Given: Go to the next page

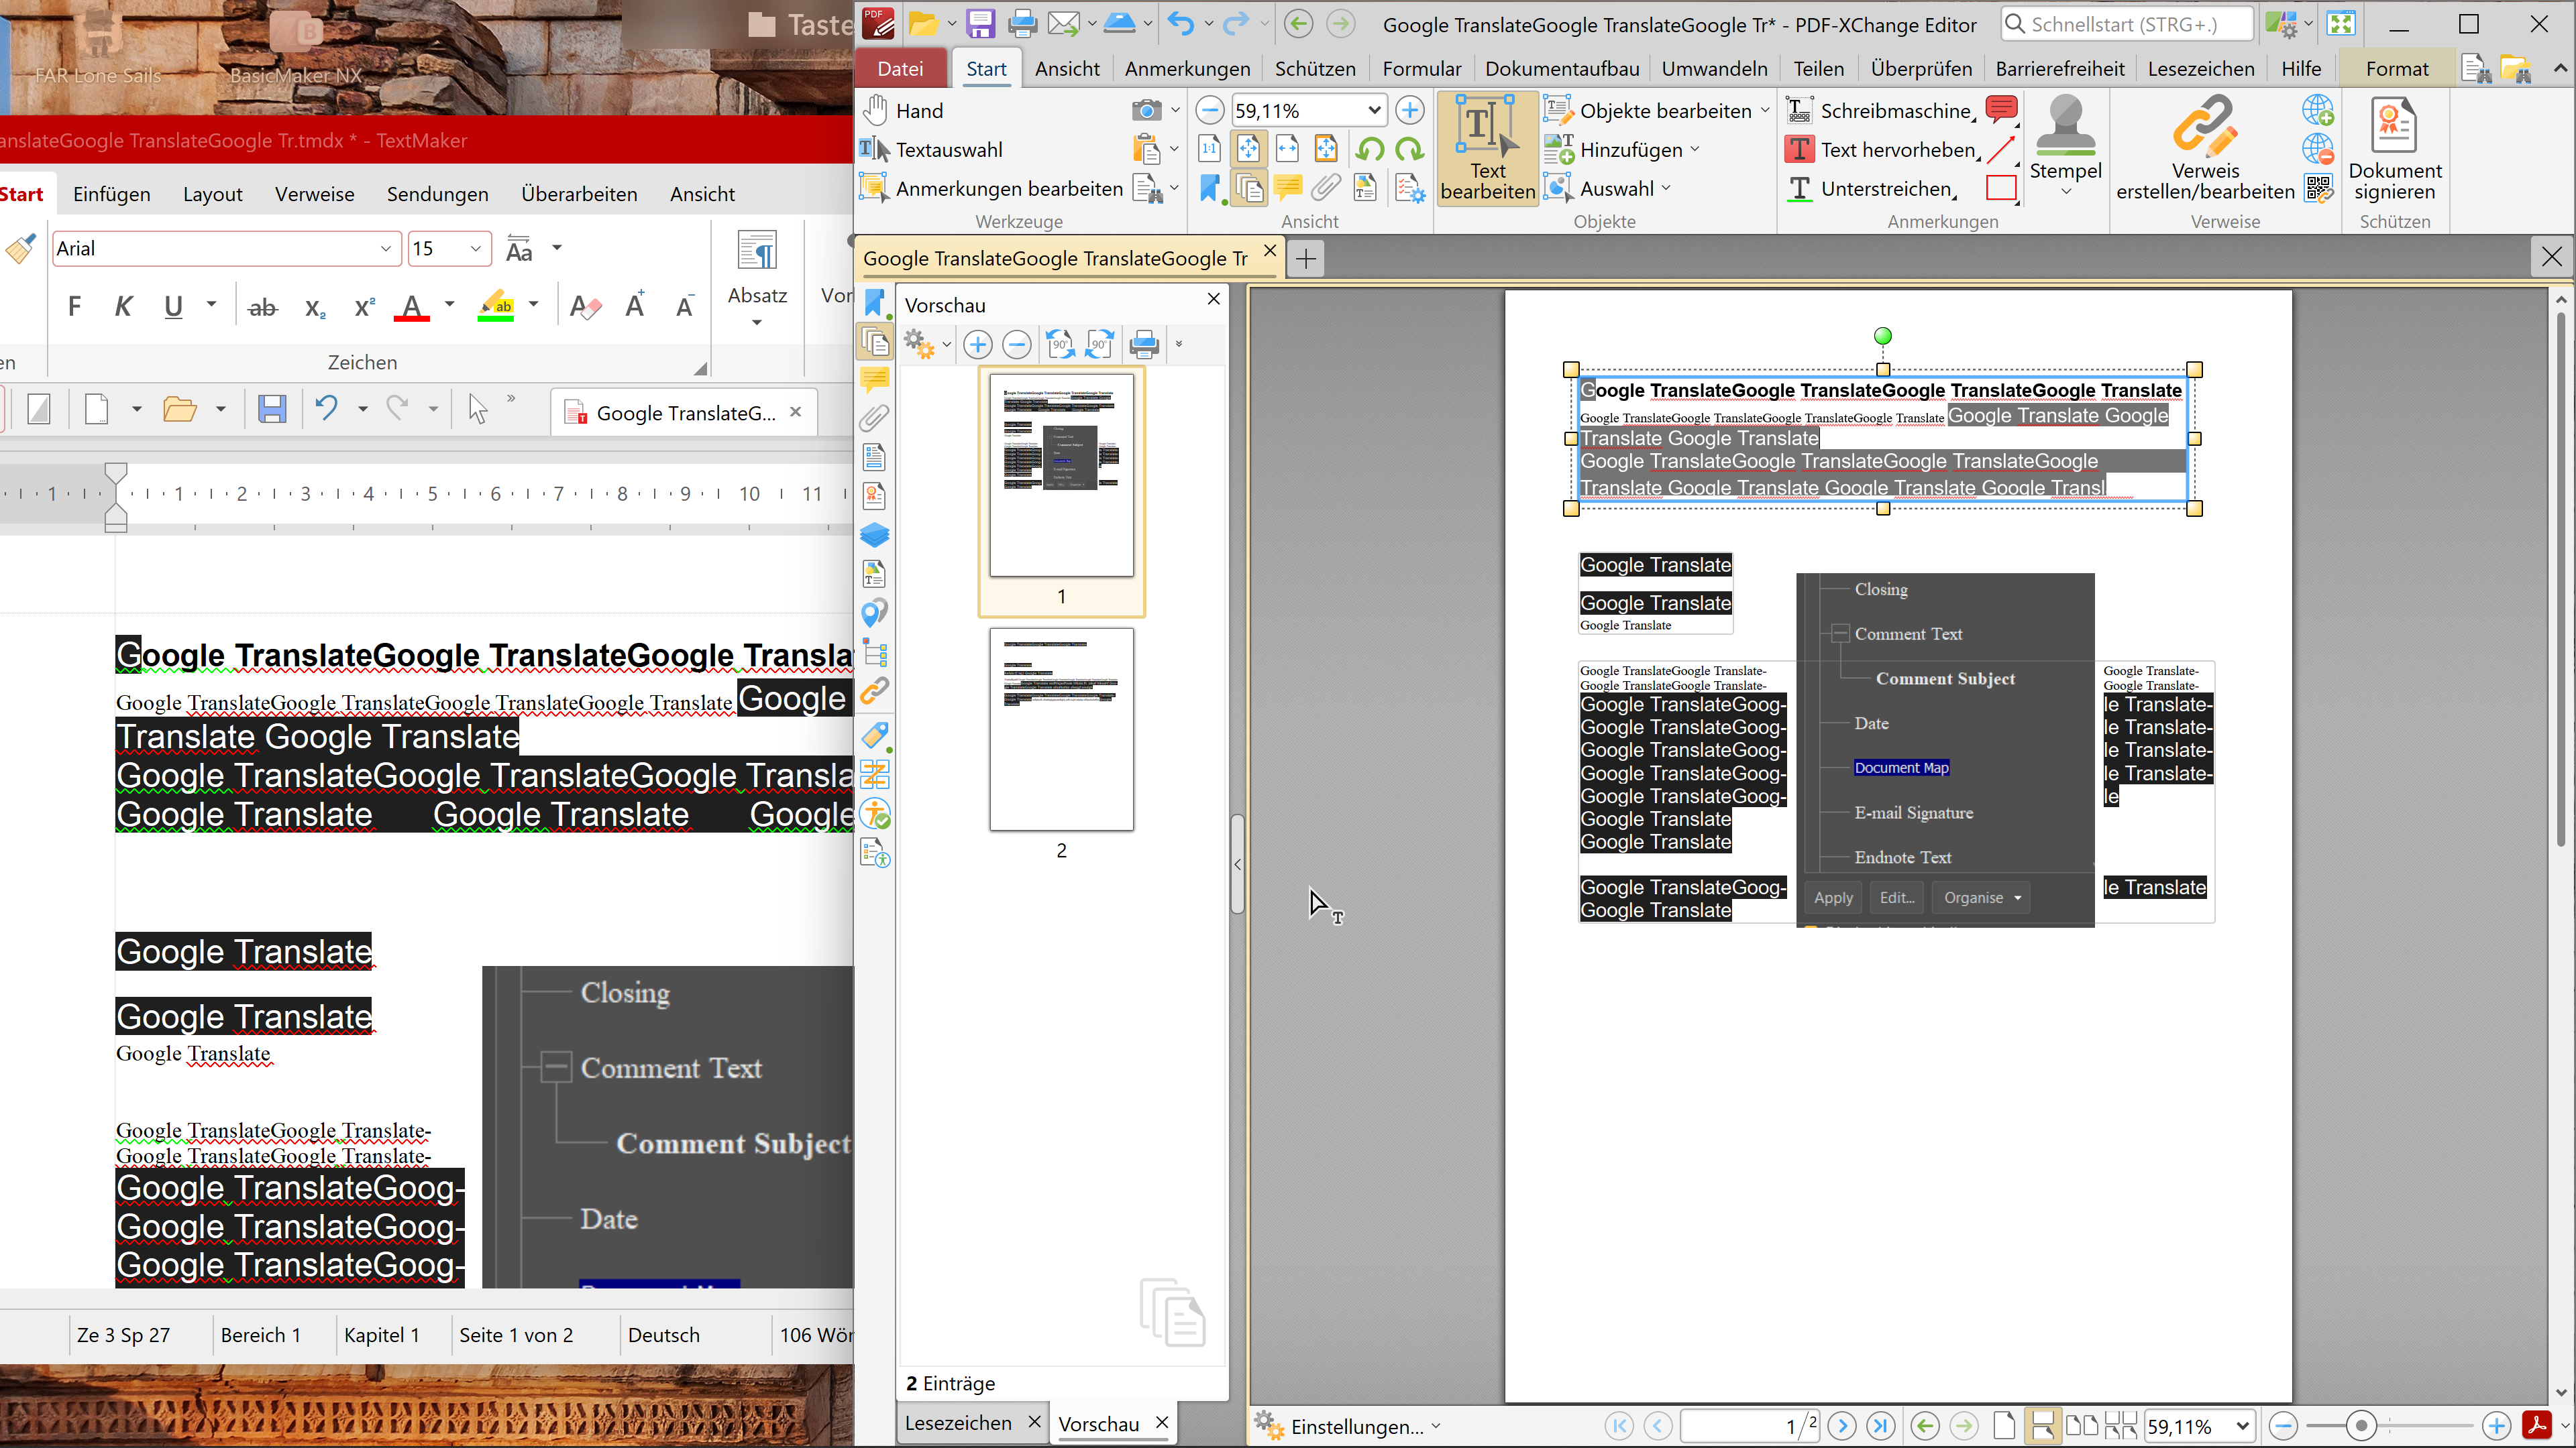Looking at the screenshot, I should (x=1841, y=1427).
